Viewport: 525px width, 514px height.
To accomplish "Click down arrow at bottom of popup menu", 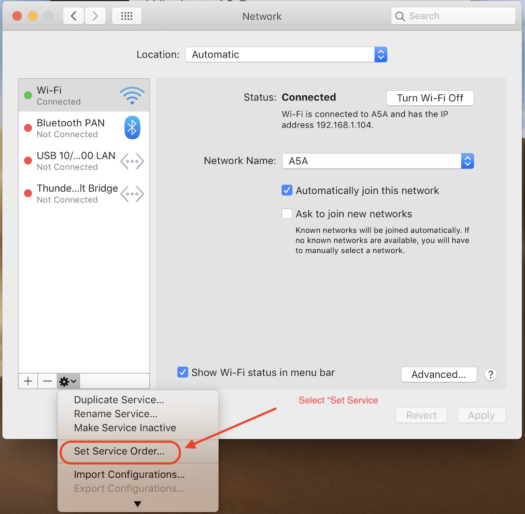I will [138, 504].
